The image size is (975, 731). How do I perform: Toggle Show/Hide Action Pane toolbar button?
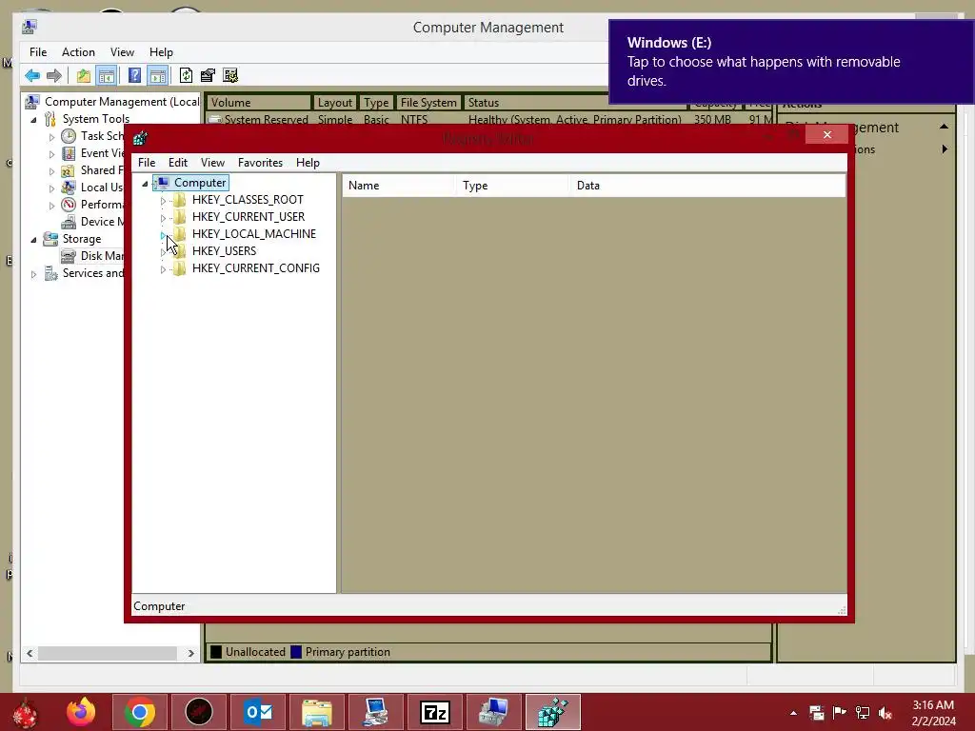(158, 76)
